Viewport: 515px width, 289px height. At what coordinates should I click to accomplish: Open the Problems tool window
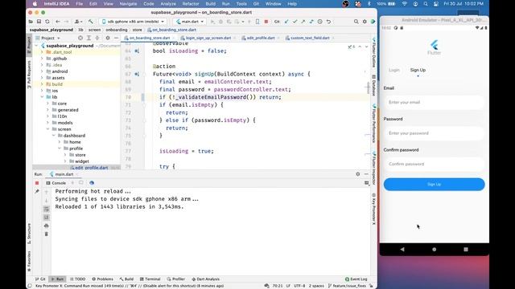[102, 279]
